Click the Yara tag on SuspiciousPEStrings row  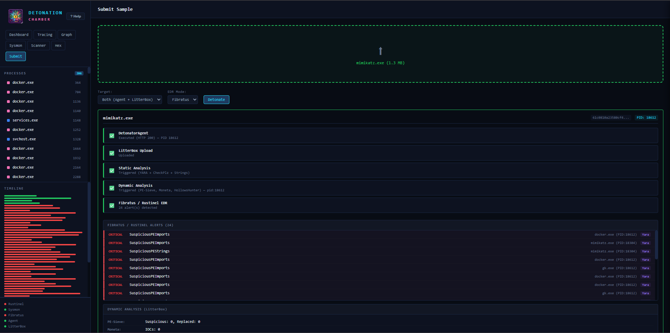click(646, 251)
